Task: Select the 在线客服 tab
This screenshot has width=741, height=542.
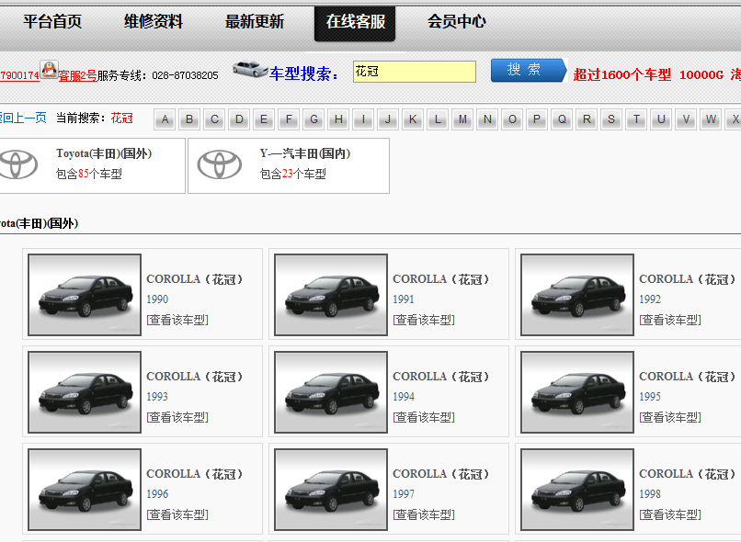Action: coord(355,23)
